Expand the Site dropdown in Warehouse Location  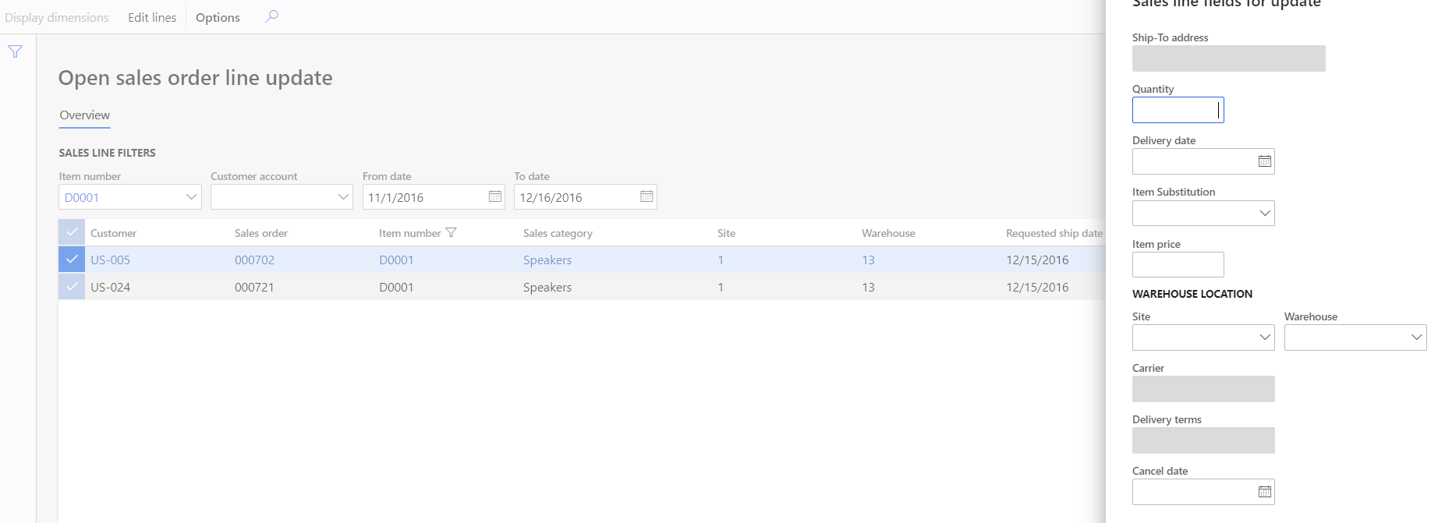pyautogui.click(x=1264, y=337)
